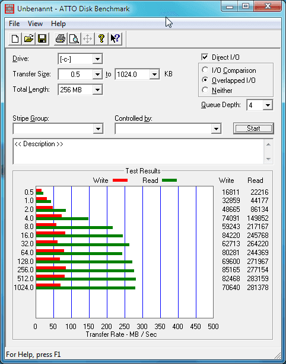Click the red write bar for 256.0
This screenshot has width=286, height=364.
tap(51, 268)
